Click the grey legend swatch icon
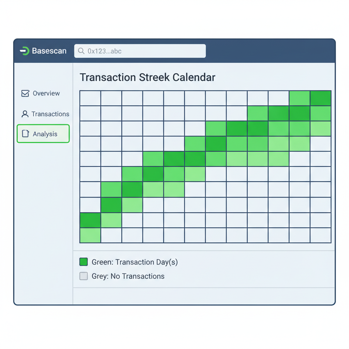The image size is (349, 349). (83, 276)
